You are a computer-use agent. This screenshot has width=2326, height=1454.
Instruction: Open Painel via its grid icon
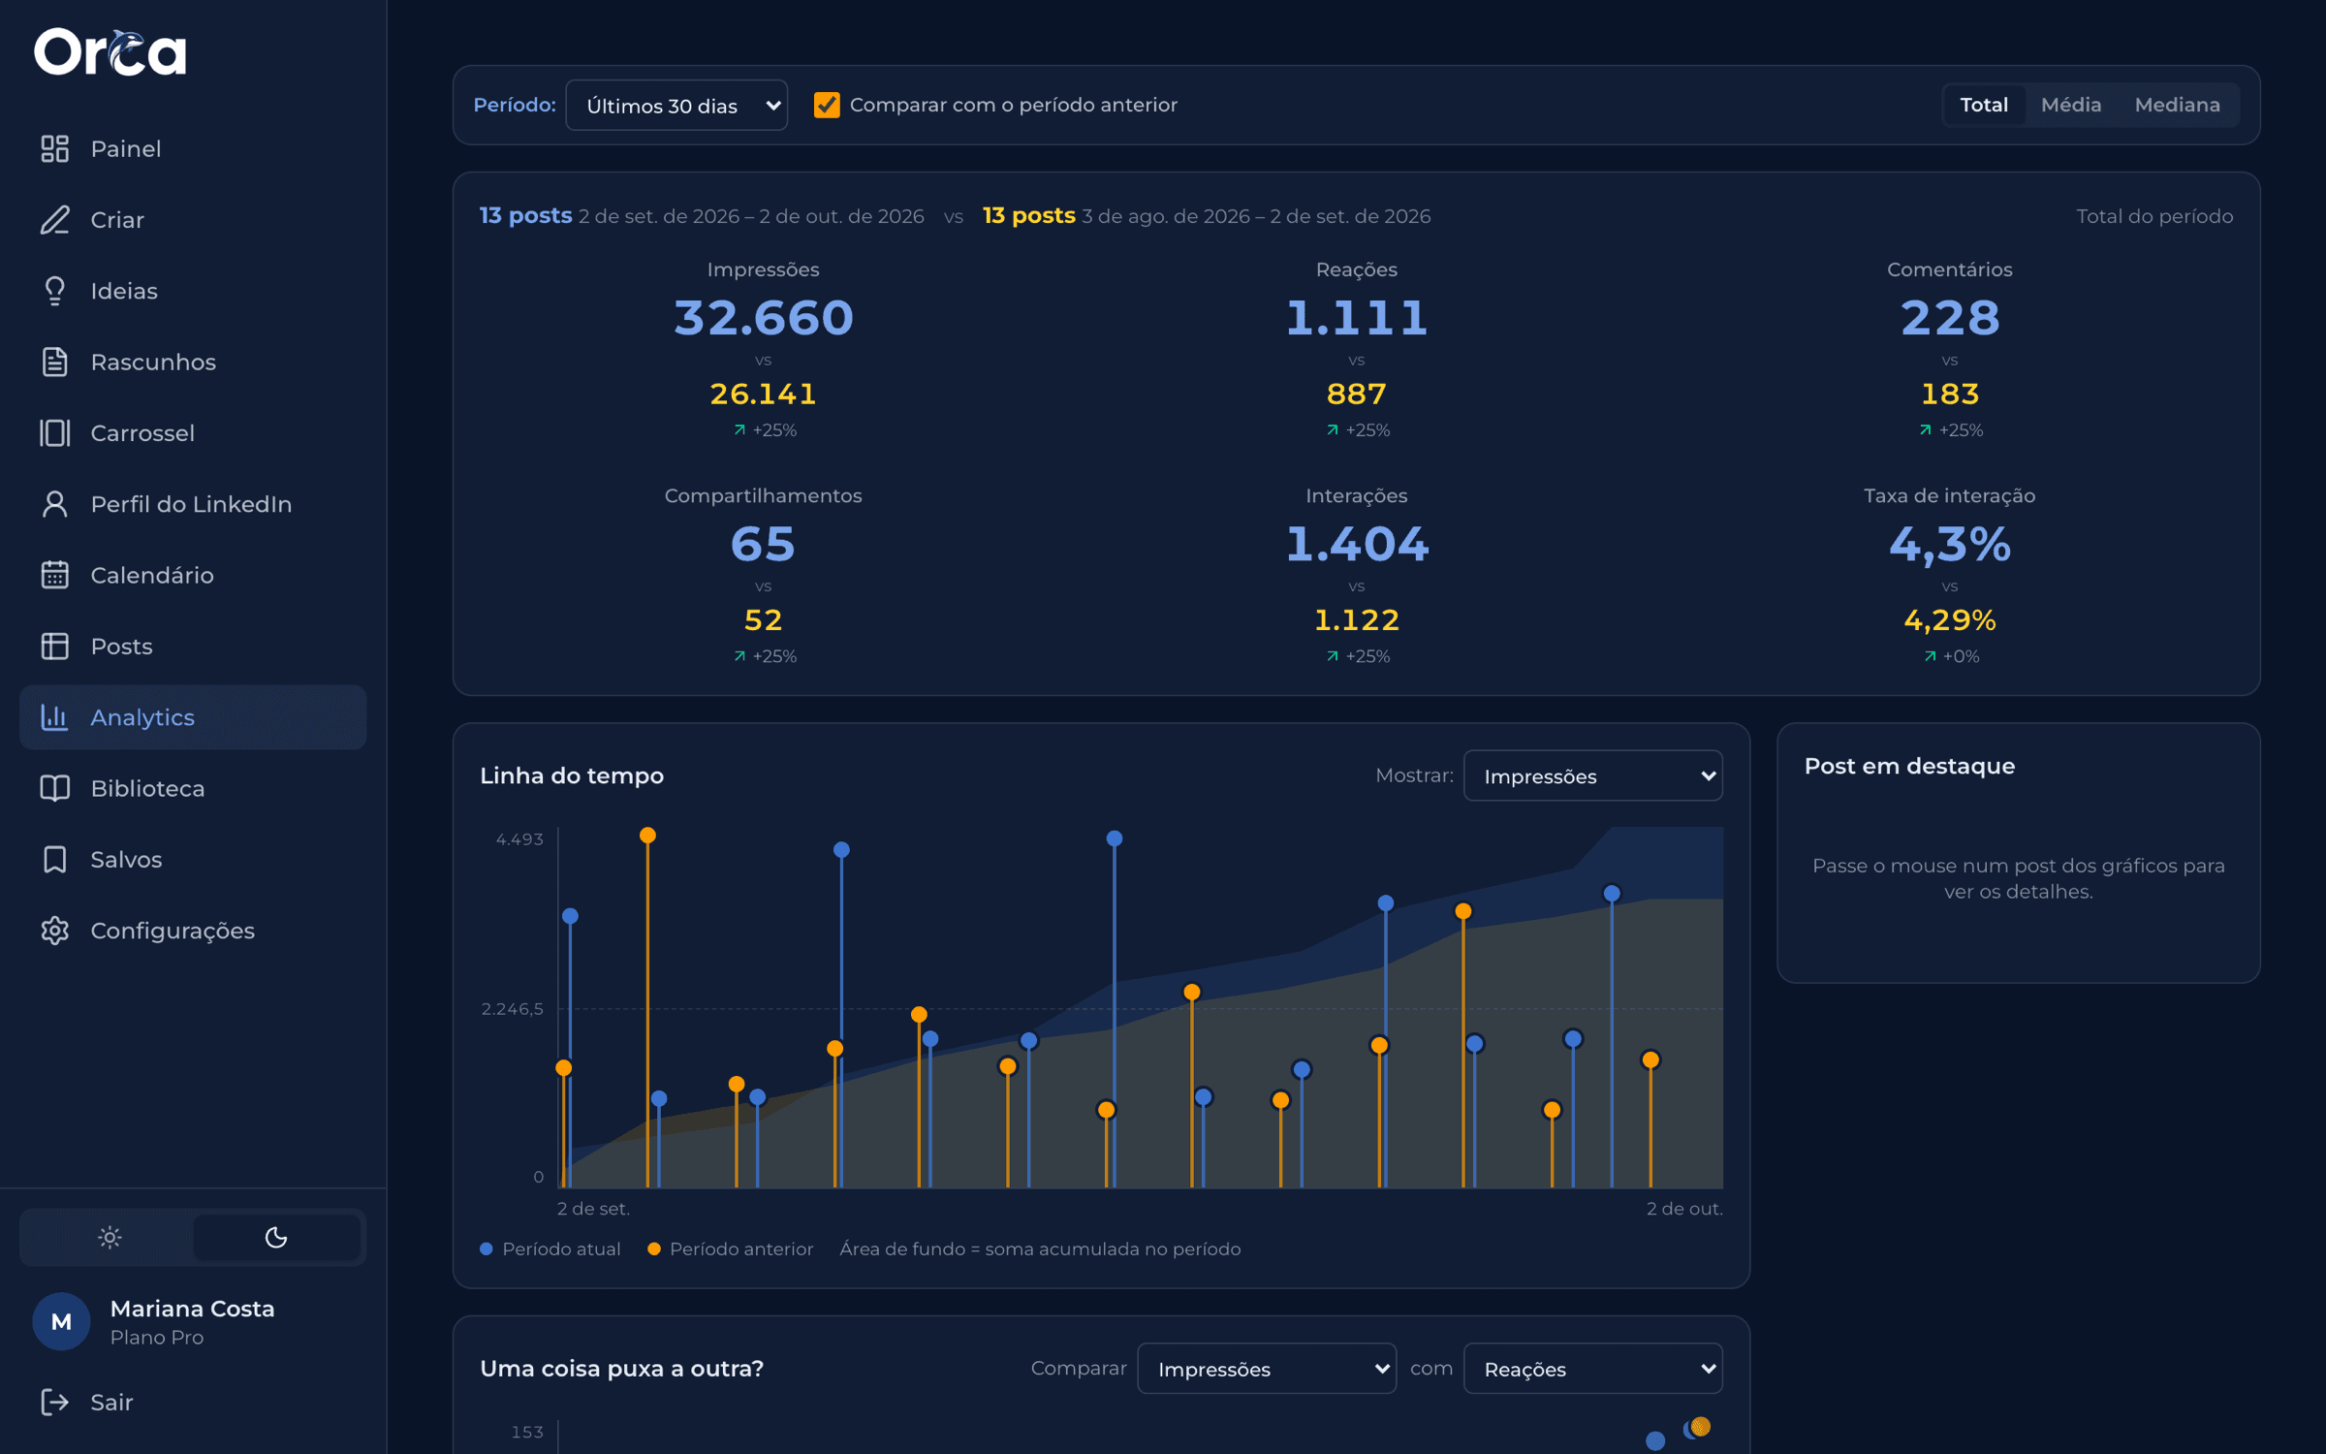[x=55, y=148]
